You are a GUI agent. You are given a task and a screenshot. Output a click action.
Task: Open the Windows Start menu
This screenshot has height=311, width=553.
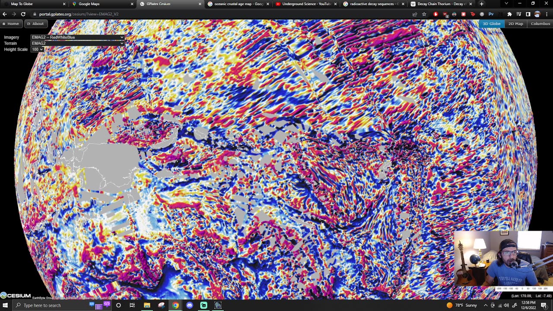pos(5,305)
